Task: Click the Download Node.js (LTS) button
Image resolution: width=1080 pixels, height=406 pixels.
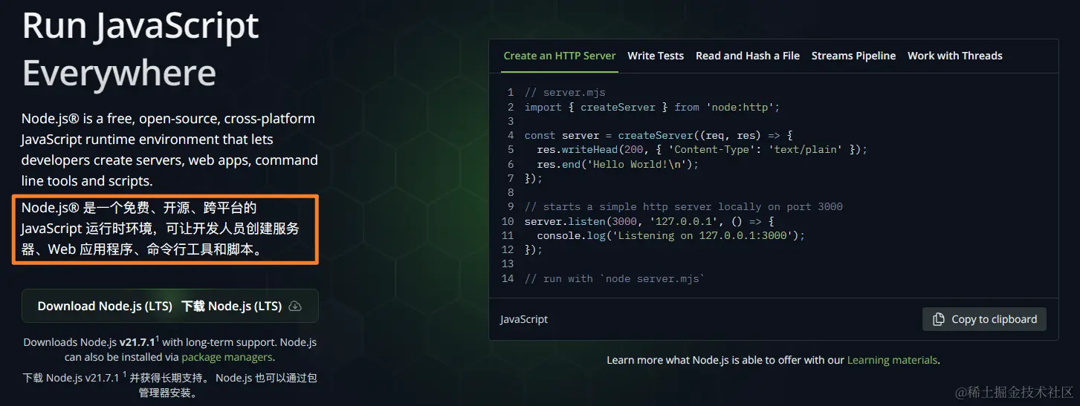Action: pyautogui.click(x=170, y=306)
